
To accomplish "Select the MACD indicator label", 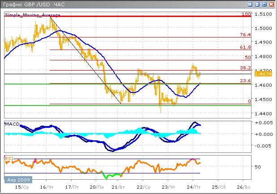I will point(12,124).
